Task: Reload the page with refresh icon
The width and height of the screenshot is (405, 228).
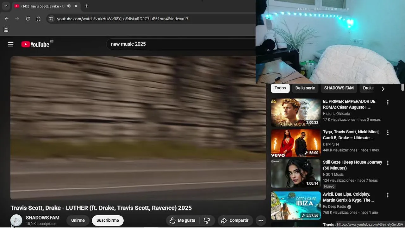Action: [x=28, y=19]
